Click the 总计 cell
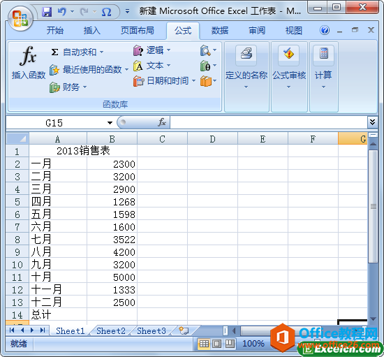Image resolution: width=384 pixels, height=357 pixels. click(58, 314)
